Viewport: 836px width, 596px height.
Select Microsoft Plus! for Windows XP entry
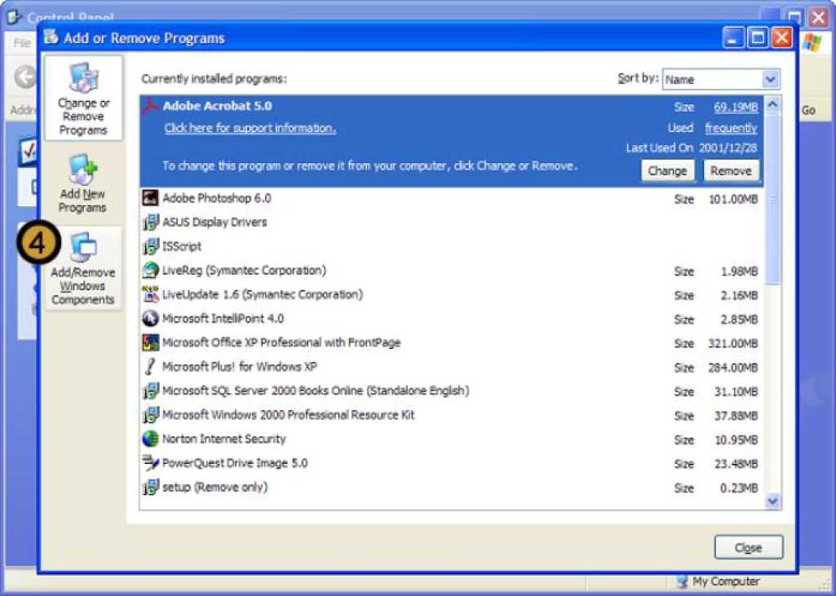pyautogui.click(x=452, y=367)
